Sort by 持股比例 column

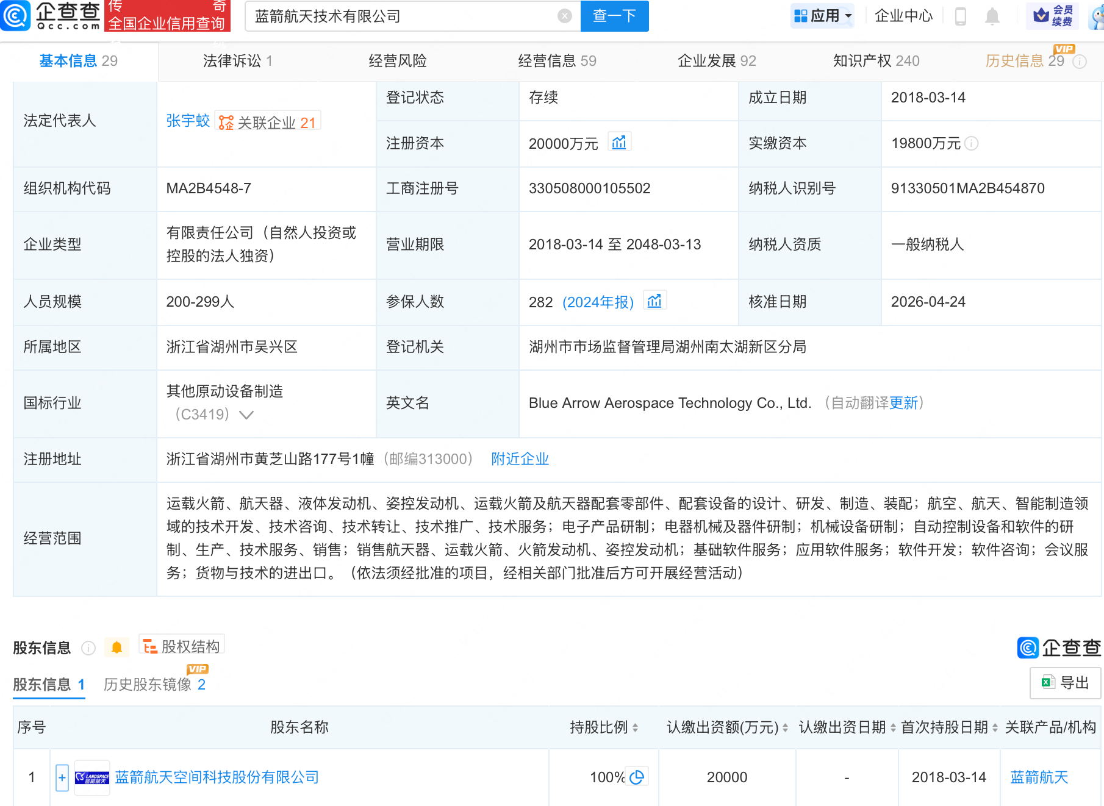pos(604,727)
